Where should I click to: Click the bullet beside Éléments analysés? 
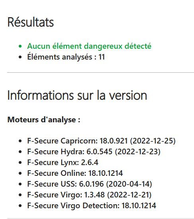(x=20, y=57)
